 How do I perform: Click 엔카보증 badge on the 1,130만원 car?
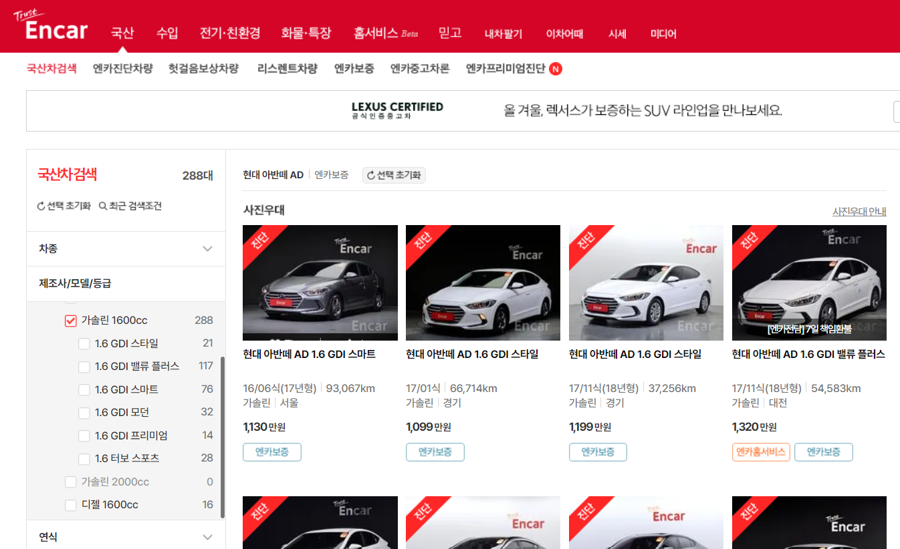272,452
